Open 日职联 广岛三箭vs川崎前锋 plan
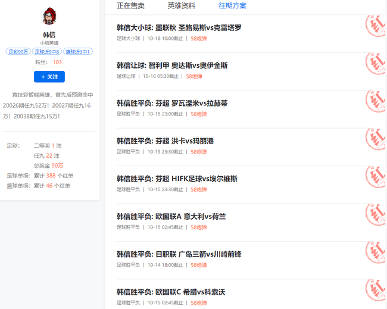The width and height of the screenshot is (387, 309). 179,254
